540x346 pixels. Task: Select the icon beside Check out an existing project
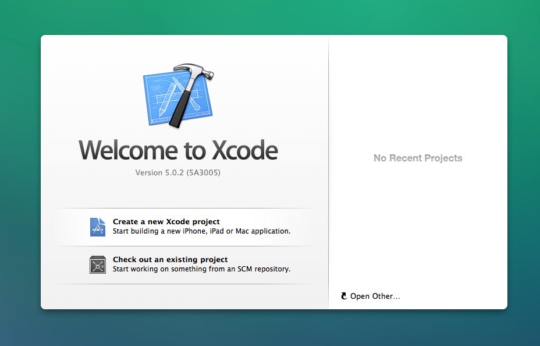click(x=97, y=264)
